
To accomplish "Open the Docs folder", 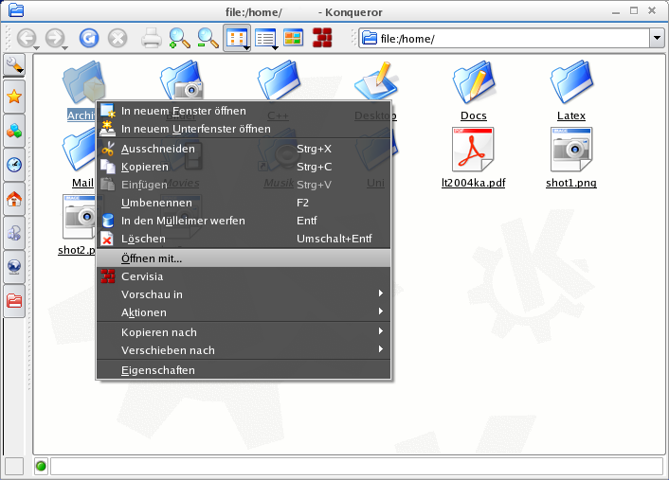I will click(x=474, y=83).
